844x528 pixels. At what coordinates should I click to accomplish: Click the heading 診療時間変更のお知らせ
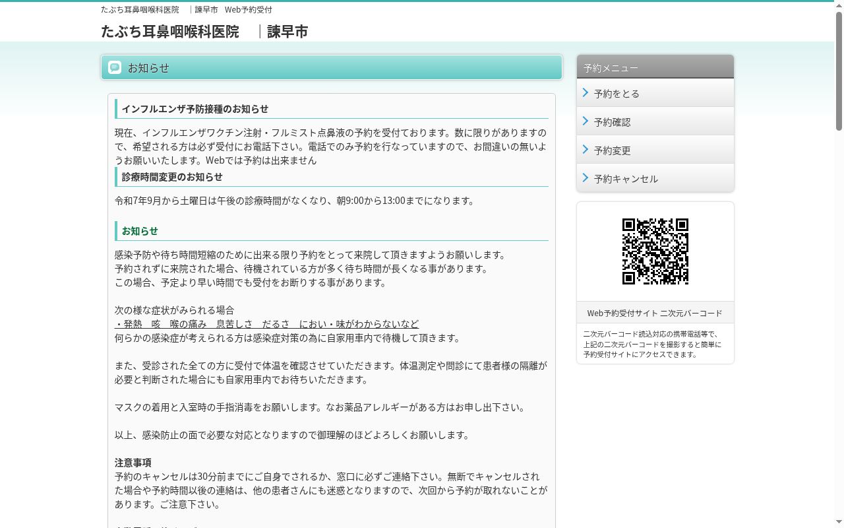[x=172, y=177]
